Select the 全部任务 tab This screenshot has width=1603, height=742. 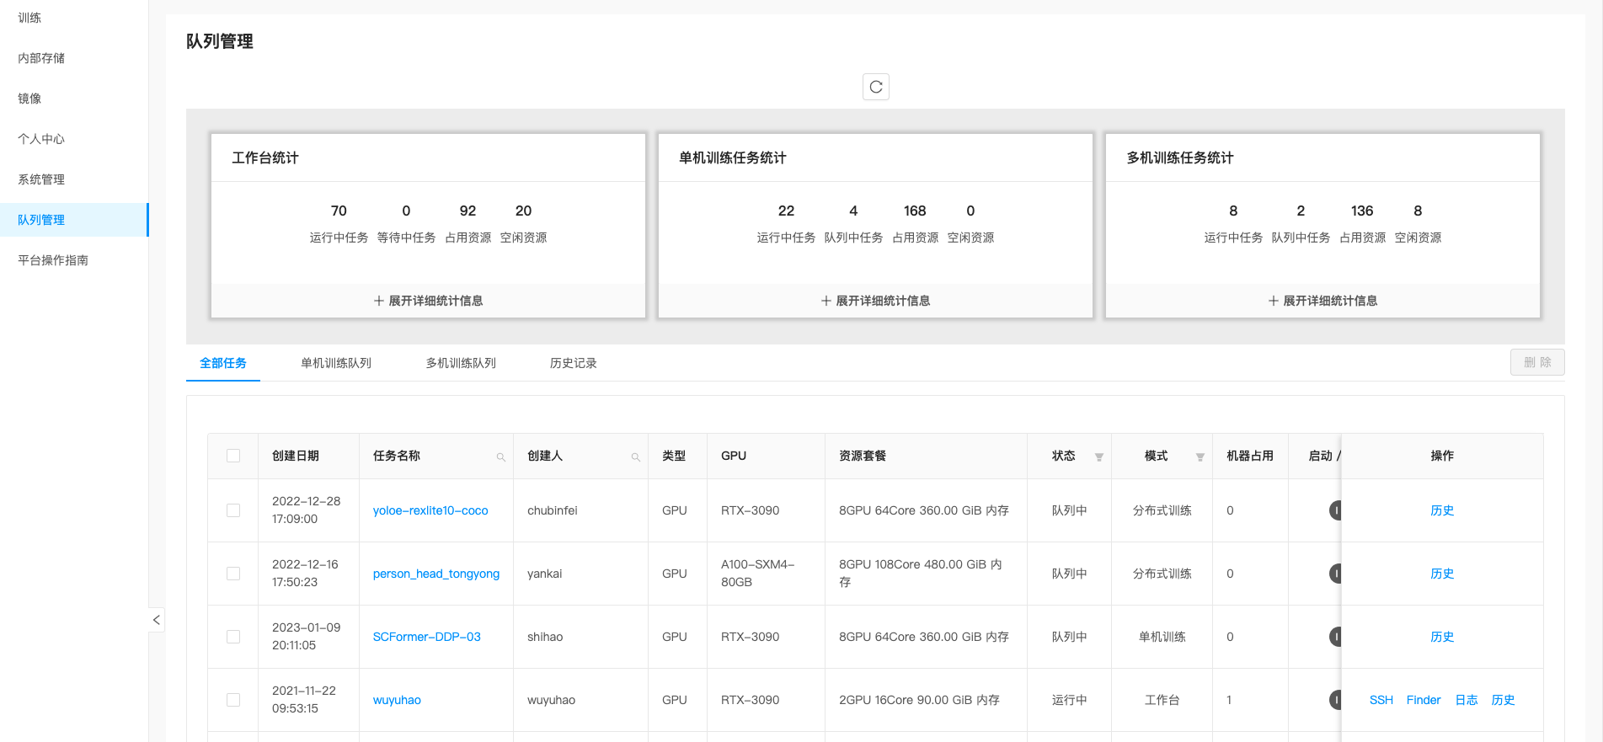tap(223, 363)
